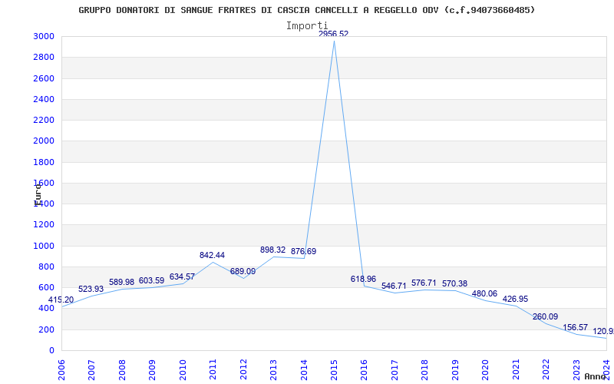
Task: Click year 2011 axis label
Action: point(213,369)
